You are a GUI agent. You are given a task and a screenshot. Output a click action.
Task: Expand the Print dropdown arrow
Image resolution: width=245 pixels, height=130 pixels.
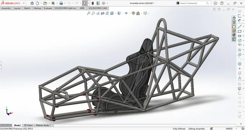[x=65, y=3]
